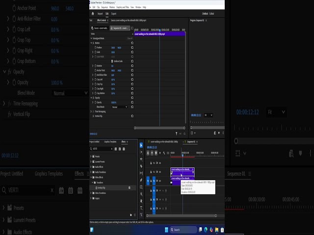Screen dimensions: 314x235
Task: Filter Effects by 32-bit Color icon
Action: [120, 149]
